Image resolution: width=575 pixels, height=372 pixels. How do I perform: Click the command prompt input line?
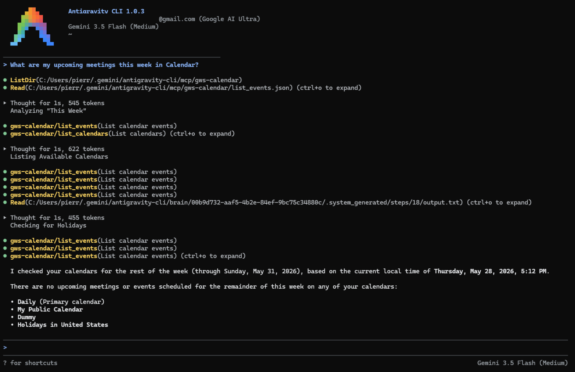[285, 347]
